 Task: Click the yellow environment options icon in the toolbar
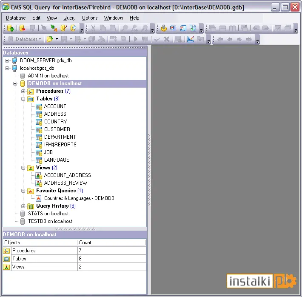point(164,28)
